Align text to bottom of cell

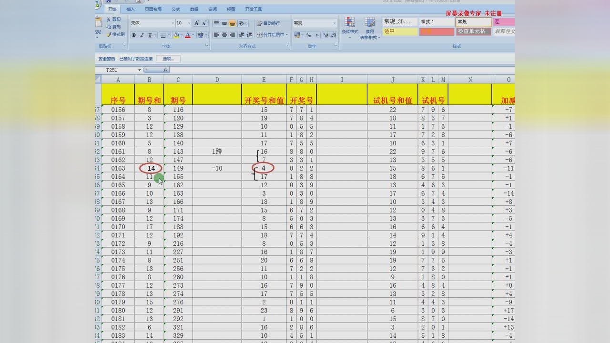[232, 23]
